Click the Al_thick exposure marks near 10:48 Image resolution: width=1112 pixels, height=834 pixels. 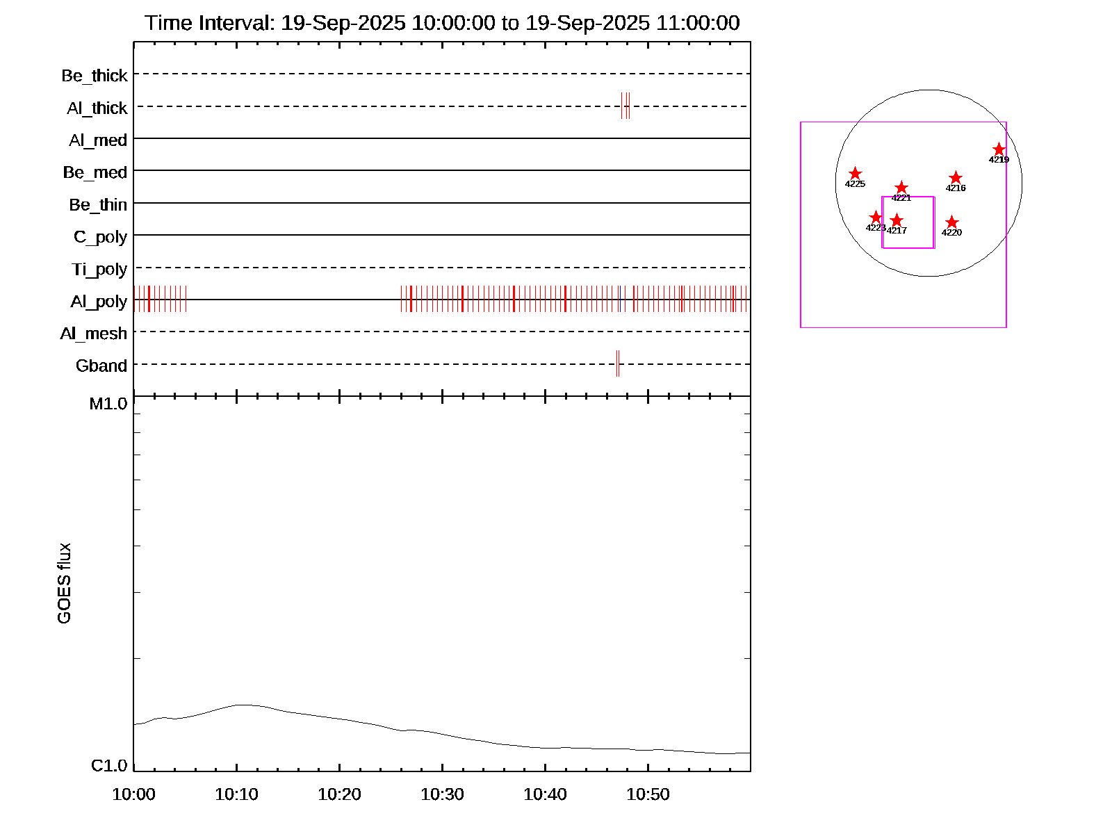(625, 106)
